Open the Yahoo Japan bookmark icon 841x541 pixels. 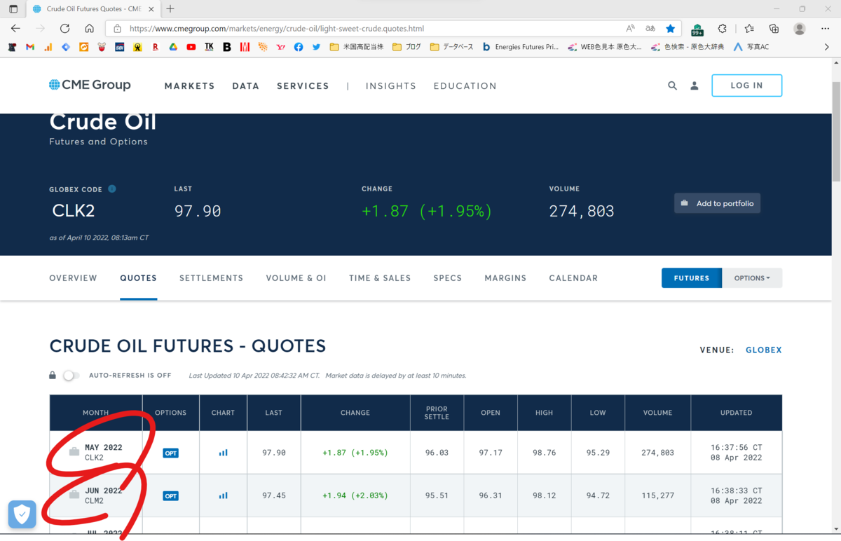[x=281, y=47]
